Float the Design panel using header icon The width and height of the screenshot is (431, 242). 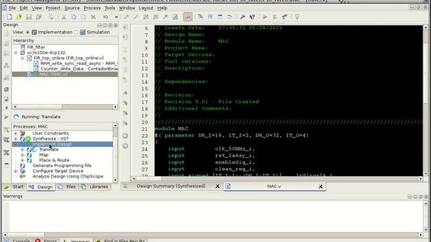click(x=110, y=26)
